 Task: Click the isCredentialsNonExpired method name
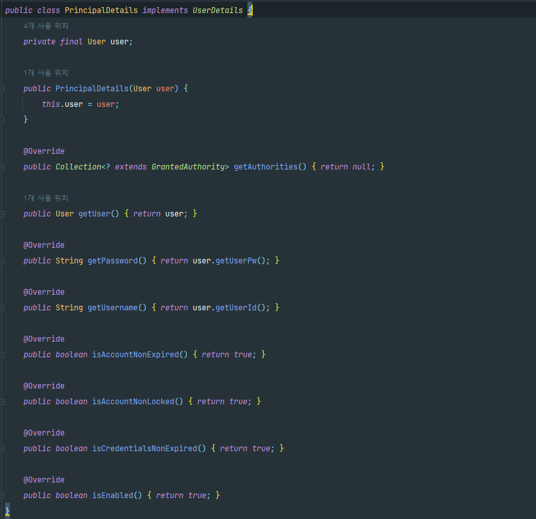[x=144, y=449]
